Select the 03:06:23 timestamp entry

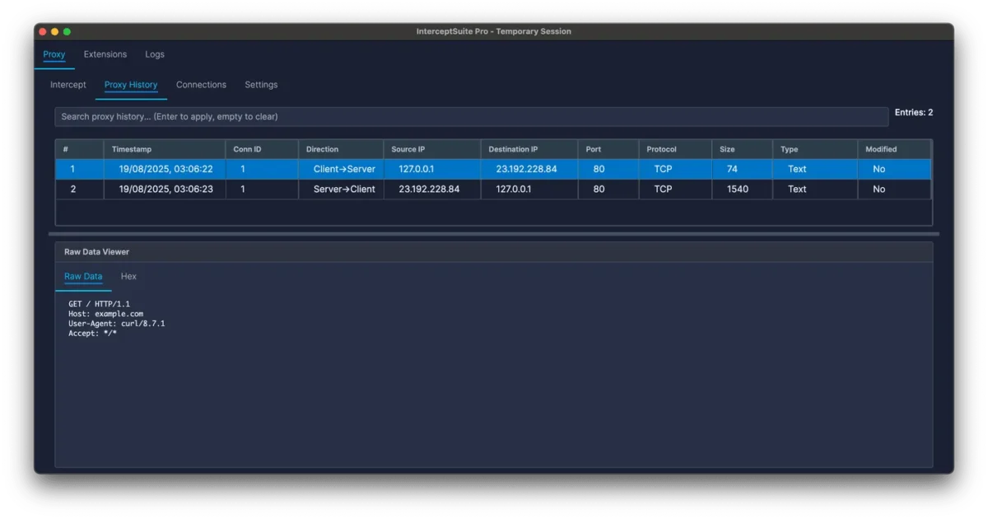(x=165, y=189)
